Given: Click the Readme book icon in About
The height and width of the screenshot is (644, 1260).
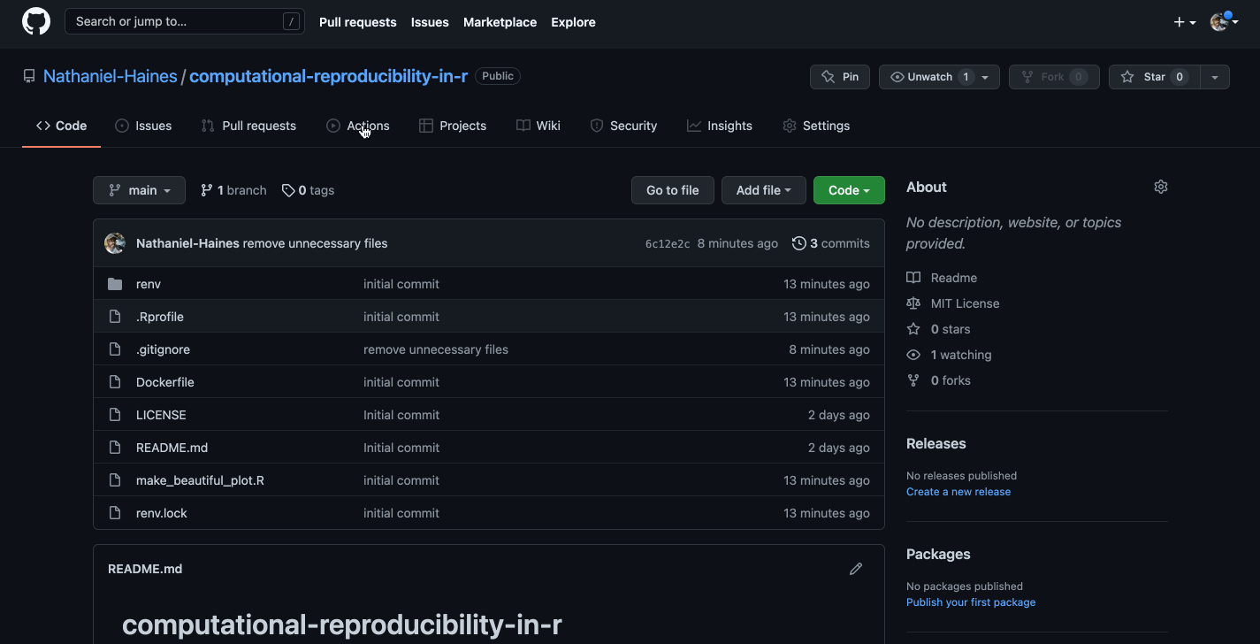Looking at the screenshot, I should click(x=913, y=278).
